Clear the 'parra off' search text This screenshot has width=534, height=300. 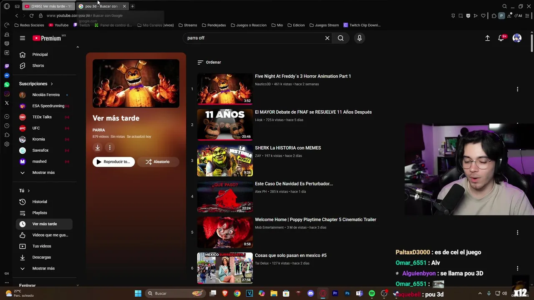[x=327, y=38]
